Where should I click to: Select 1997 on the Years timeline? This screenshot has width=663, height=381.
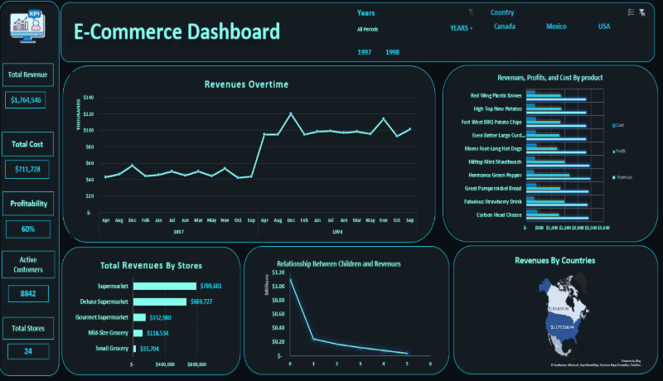point(364,52)
